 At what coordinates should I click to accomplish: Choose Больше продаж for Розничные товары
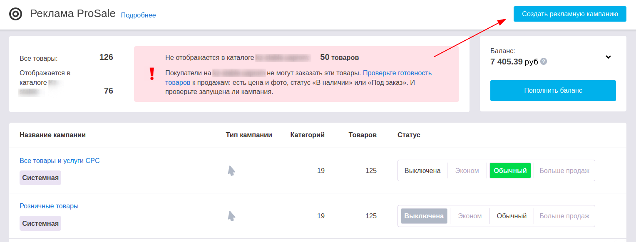pyautogui.click(x=564, y=216)
